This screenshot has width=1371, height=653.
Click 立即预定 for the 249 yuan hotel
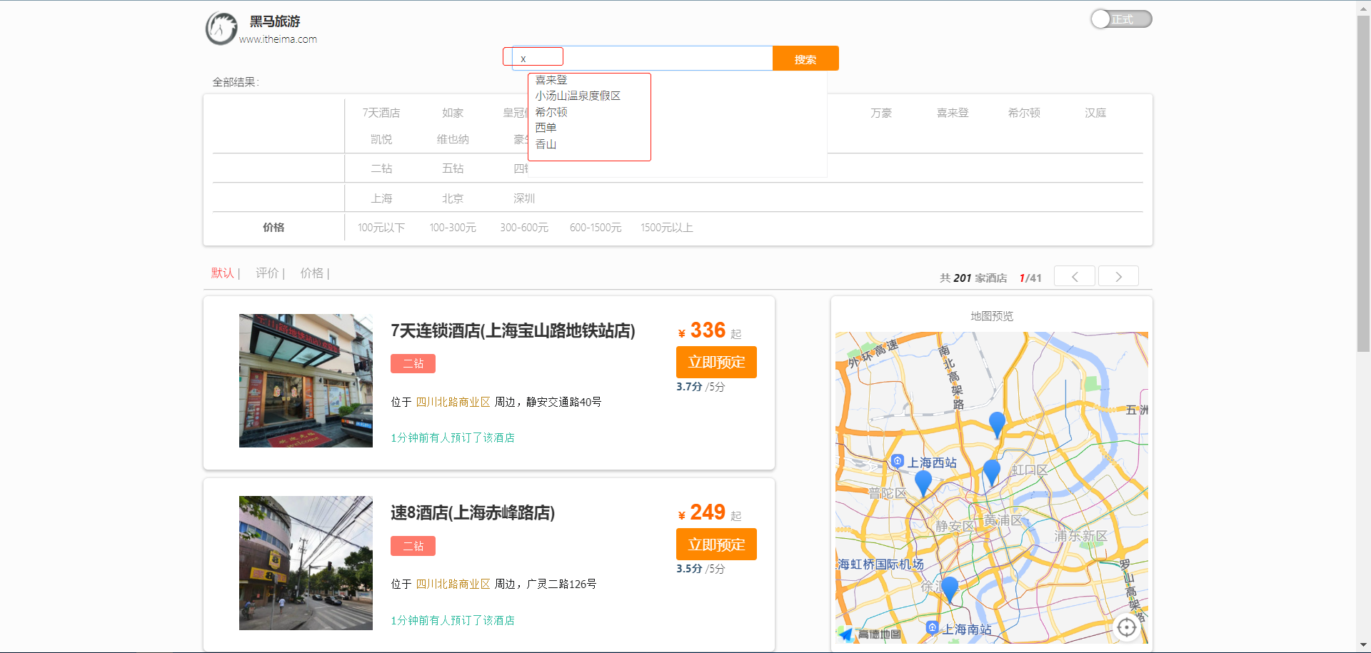(x=716, y=545)
